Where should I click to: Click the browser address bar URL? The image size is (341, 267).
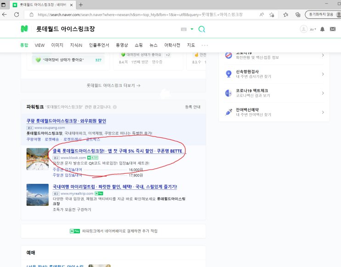(x=140, y=15)
